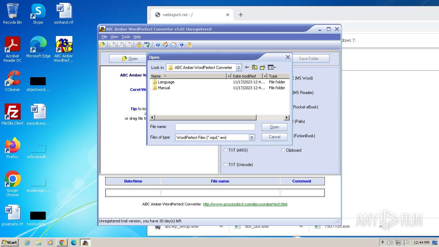The image size is (439, 247).
Task: Click the open file toolbar icon
Action: coord(102,45)
